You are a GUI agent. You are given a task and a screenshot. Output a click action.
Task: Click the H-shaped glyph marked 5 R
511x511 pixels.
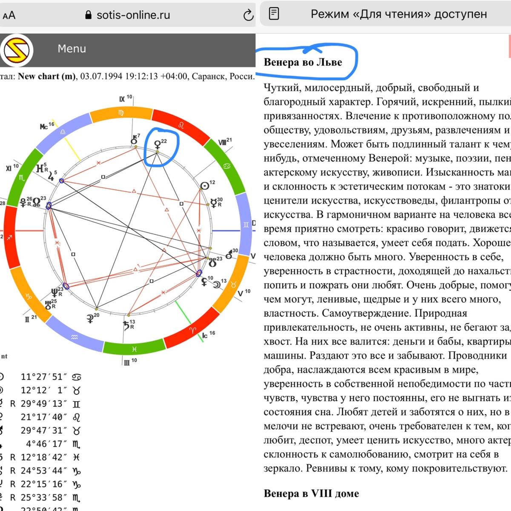point(40,169)
